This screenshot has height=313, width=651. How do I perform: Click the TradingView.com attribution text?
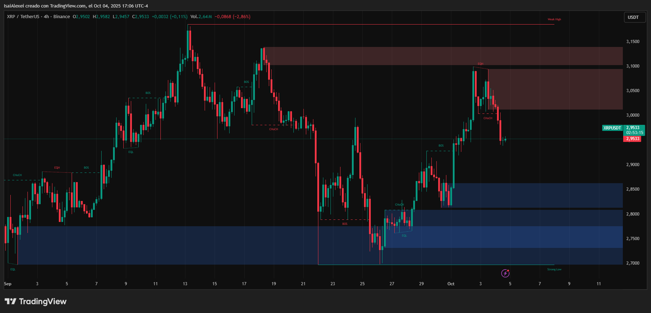click(x=68, y=6)
